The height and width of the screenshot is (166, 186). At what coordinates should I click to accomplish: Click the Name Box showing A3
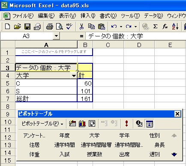point(27,36)
